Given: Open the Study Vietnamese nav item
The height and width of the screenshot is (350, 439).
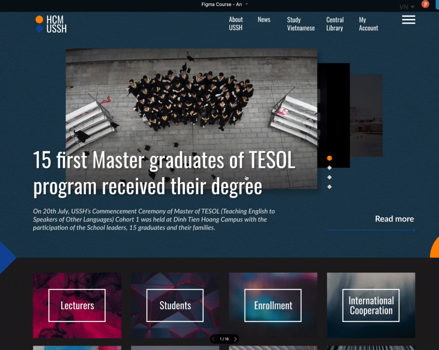Looking at the screenshot, I should click(x=301, y=24).
